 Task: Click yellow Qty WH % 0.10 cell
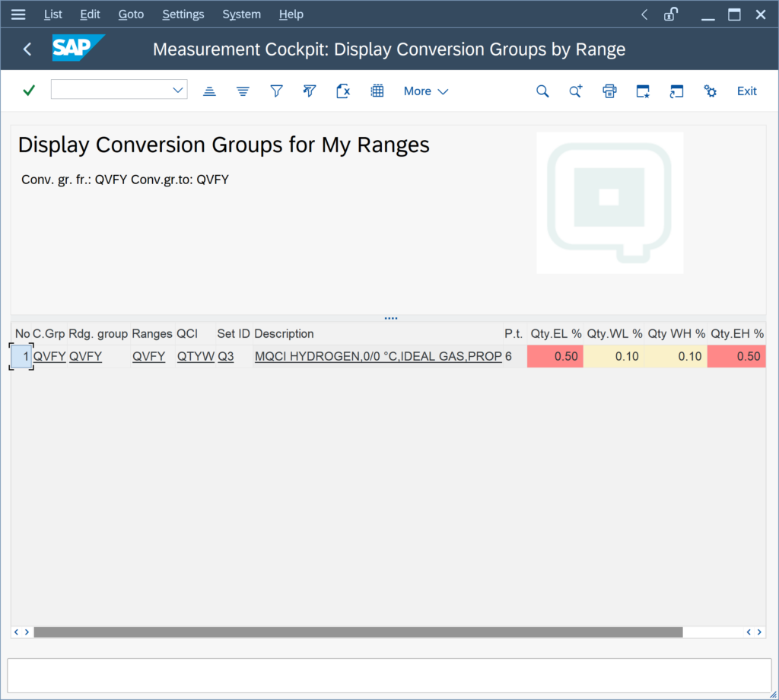click(676, 356)
